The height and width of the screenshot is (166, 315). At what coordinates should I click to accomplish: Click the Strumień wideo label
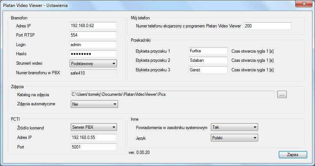(29, 63)
